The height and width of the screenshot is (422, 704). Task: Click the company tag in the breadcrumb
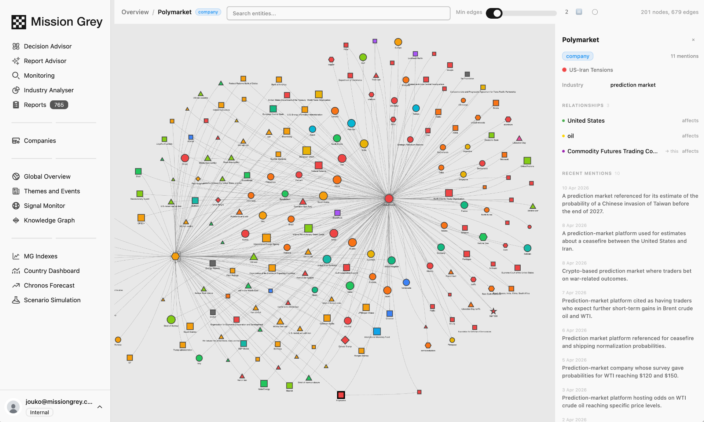[x=208, y=12]
